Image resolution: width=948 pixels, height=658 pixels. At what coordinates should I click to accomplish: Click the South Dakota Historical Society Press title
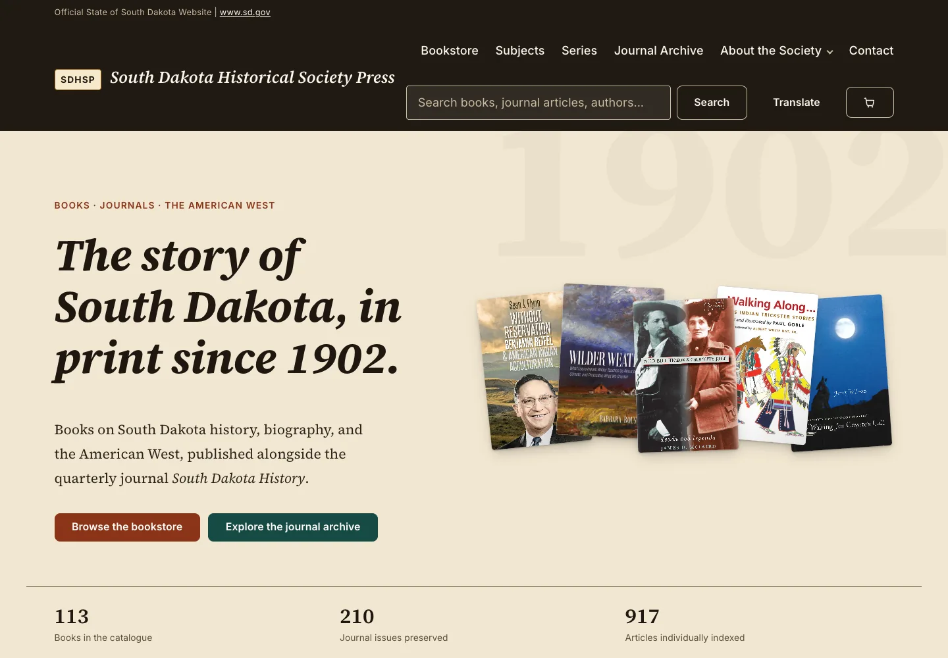click(252, 78)
